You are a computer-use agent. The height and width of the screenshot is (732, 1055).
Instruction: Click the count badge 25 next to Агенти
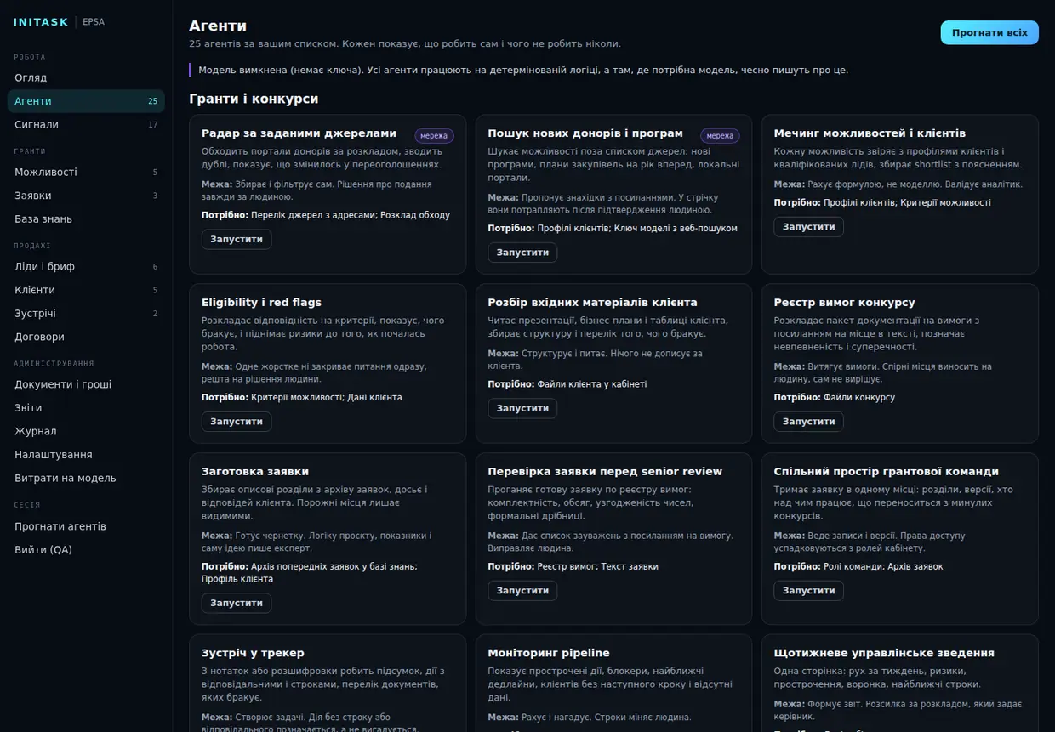[x=153, y=101]
